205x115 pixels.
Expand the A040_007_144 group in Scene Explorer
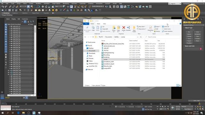(x=8, y=70)
